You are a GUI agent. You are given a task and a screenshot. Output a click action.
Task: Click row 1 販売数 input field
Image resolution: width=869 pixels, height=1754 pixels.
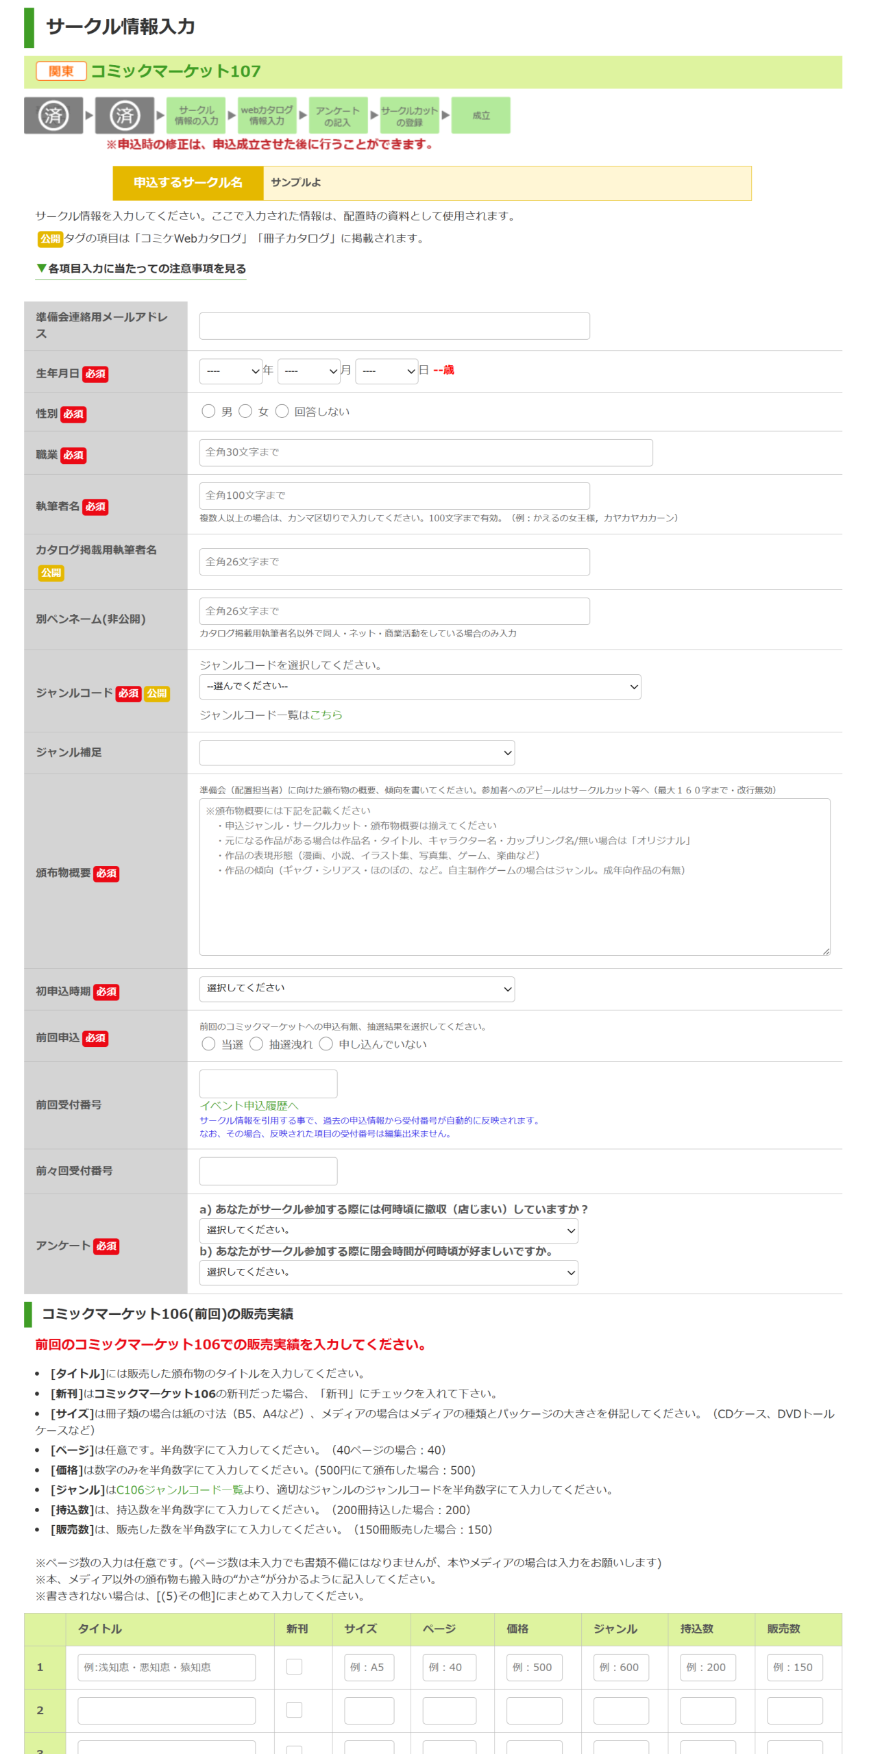coord(795,1667)
